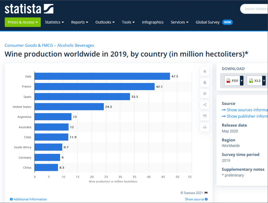Expand the Tools menu
This screenshot has height=203, width=268.
pos(128,22)
